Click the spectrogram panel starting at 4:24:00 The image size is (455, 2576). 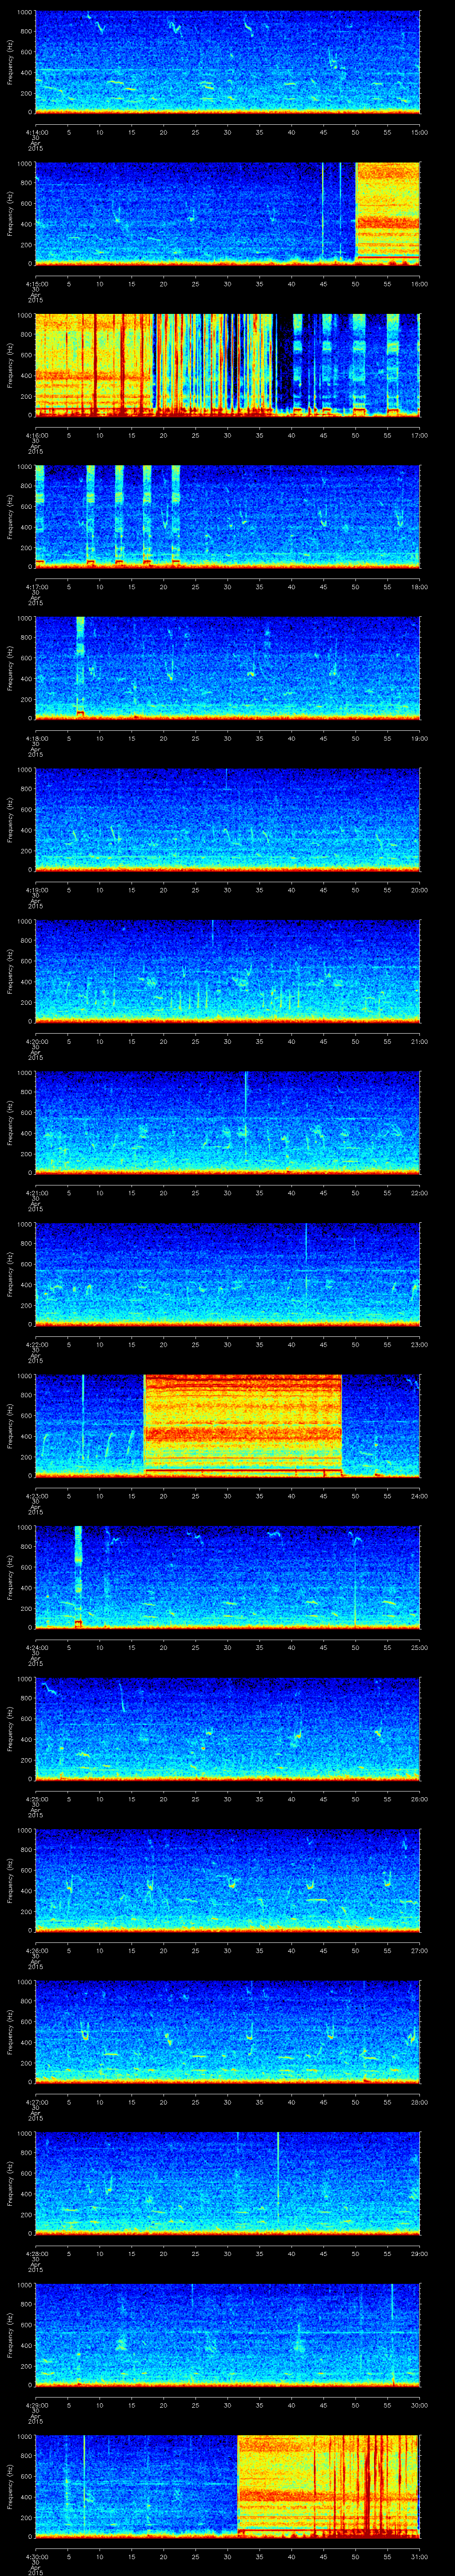click(228, 1577)
